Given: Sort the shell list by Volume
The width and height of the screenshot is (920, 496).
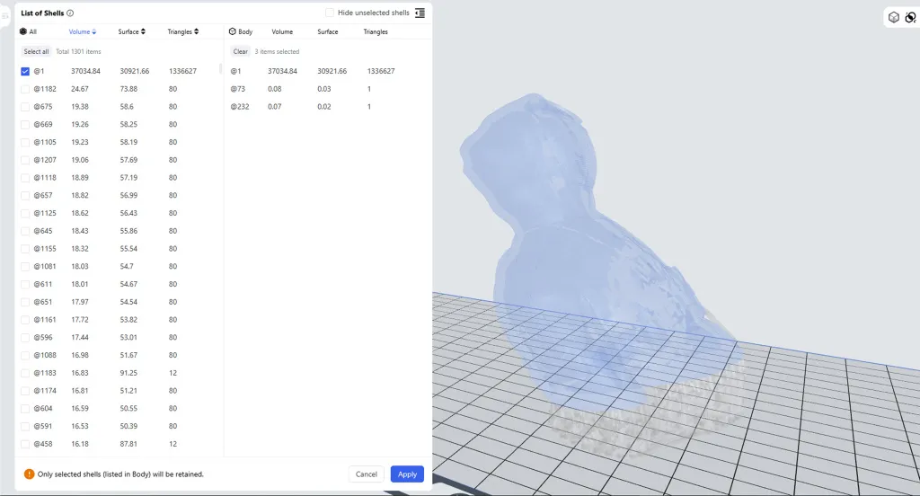Looking at the screenshot, I should 83,31.
